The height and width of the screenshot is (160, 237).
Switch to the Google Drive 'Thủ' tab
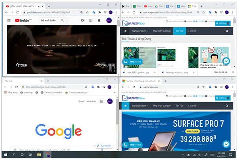coord(159,6)
